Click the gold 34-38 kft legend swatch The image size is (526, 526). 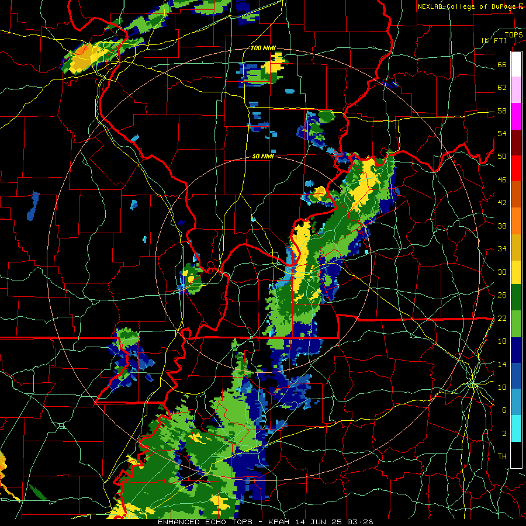(516, 247)
